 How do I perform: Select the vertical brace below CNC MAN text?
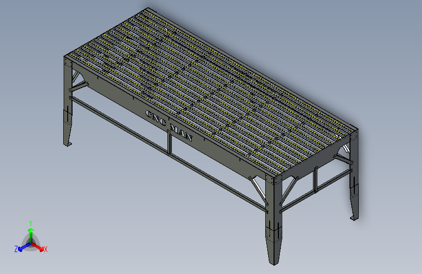(x=169, y=143)
